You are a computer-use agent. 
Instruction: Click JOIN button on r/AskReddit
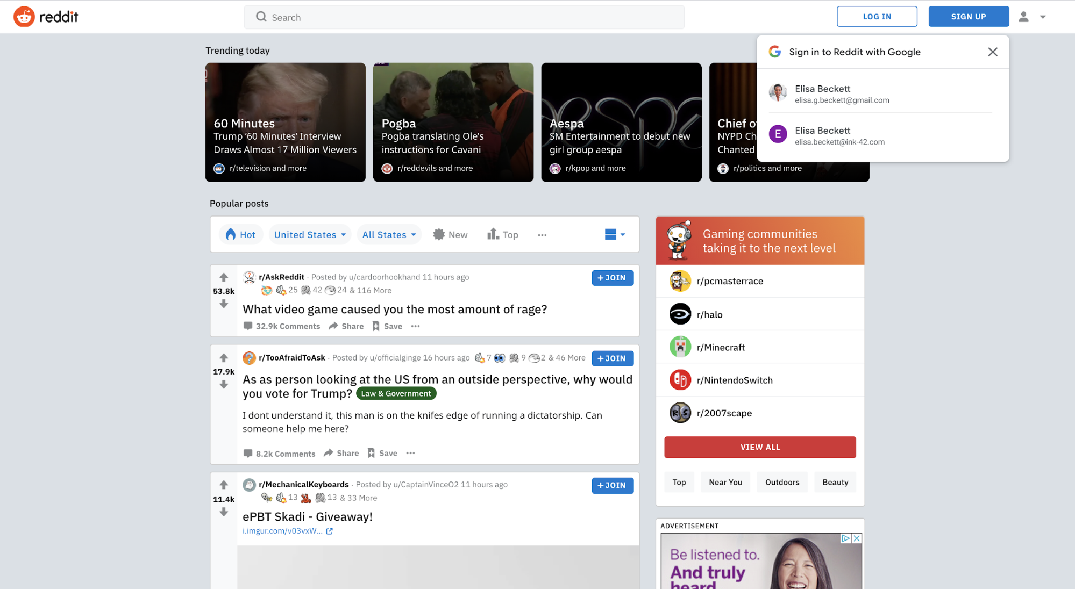[x=612, y=277]
